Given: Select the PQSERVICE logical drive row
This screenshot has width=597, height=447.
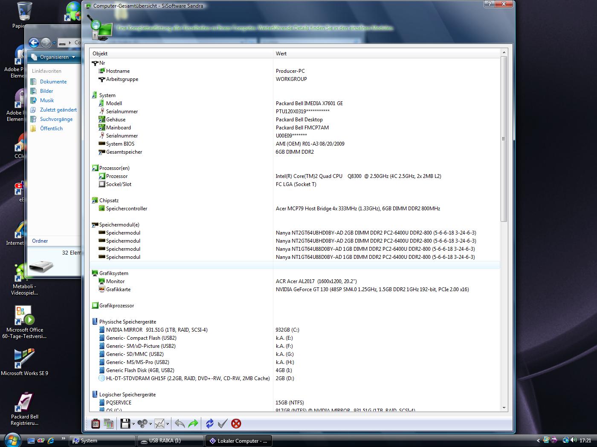Looking at the screenshot, I should [294, 403].
